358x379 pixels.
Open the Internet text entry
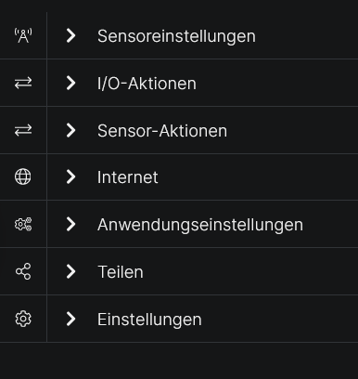128,177
